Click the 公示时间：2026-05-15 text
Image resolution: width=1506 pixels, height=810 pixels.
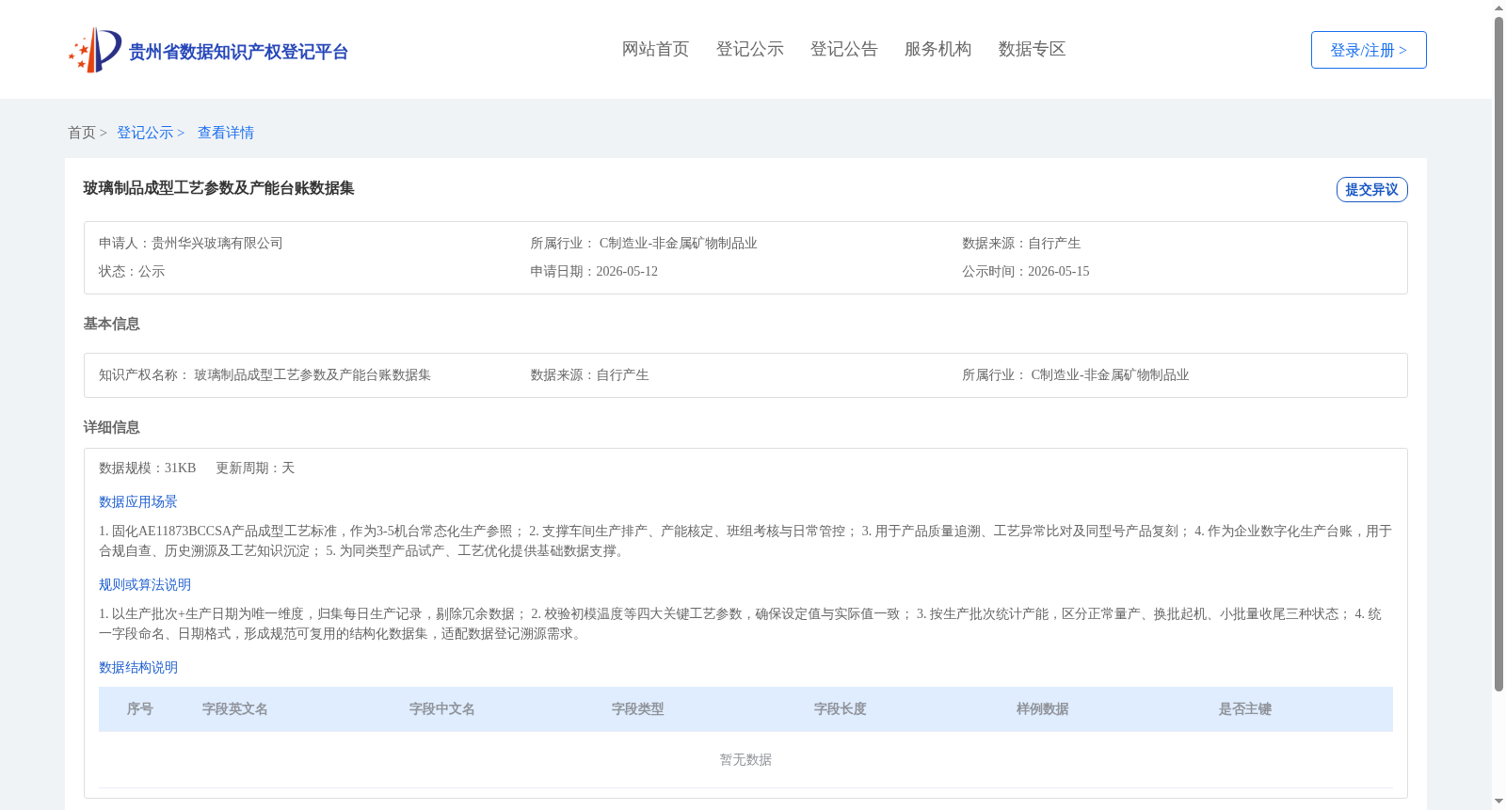click(x=1026, y=272)
